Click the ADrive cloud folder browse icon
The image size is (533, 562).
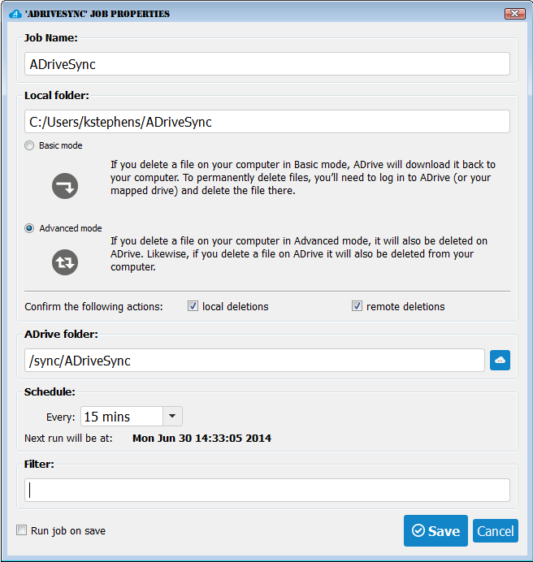coord(500,361)
